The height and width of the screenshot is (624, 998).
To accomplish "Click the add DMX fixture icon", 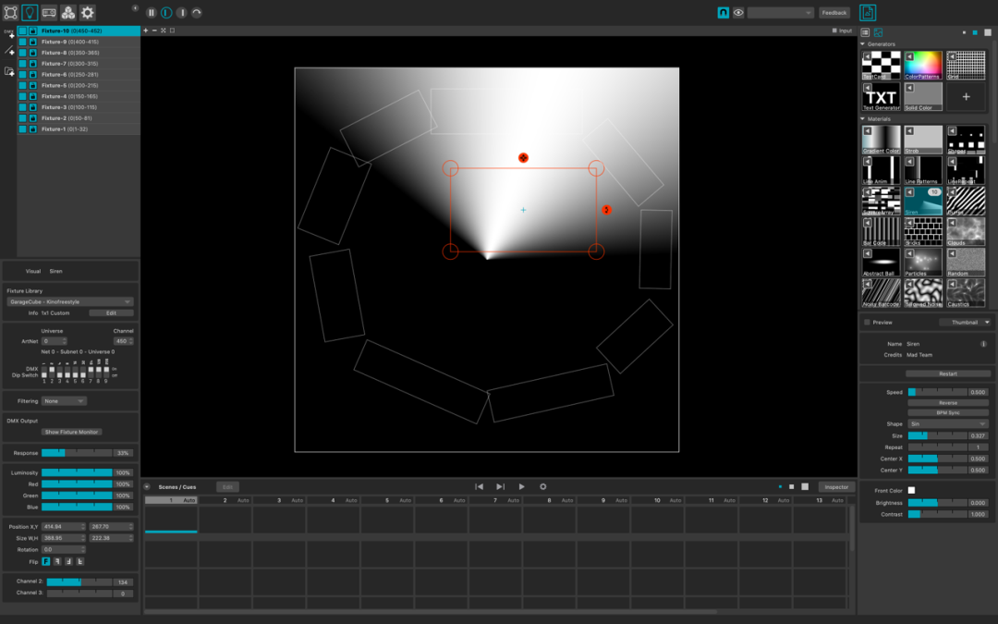I will coord(9,34).
